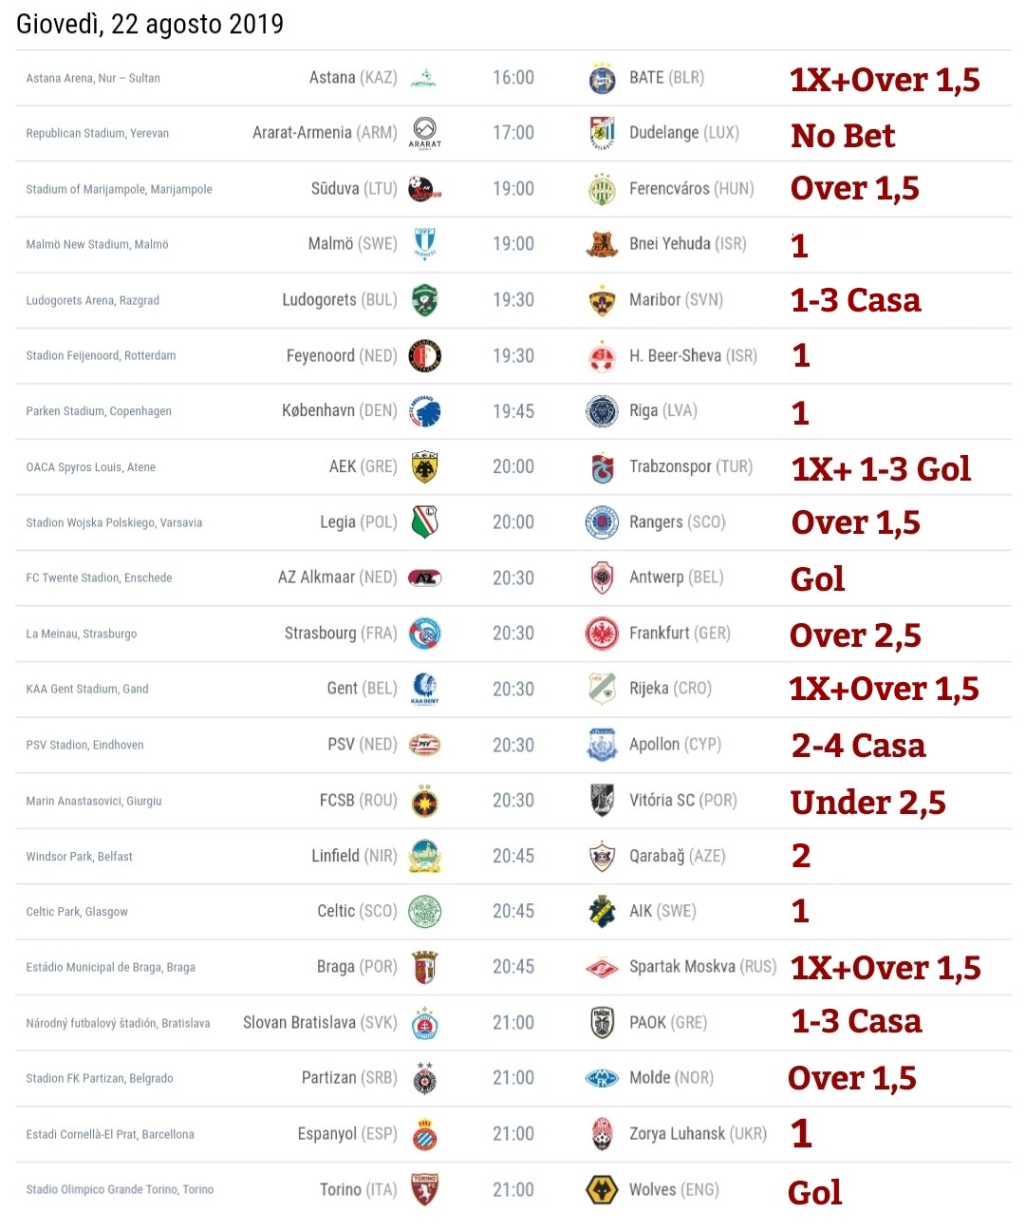
Task: Click the Trabzonspor (TUR) team name
Action: 691,467
